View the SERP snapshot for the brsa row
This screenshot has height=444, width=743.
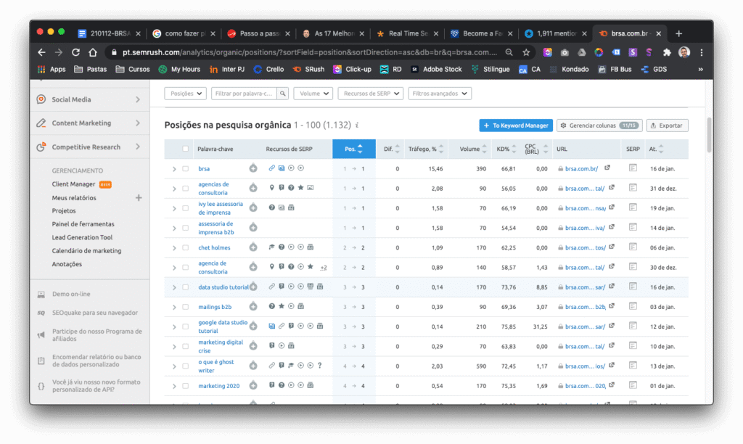(633, 168)
